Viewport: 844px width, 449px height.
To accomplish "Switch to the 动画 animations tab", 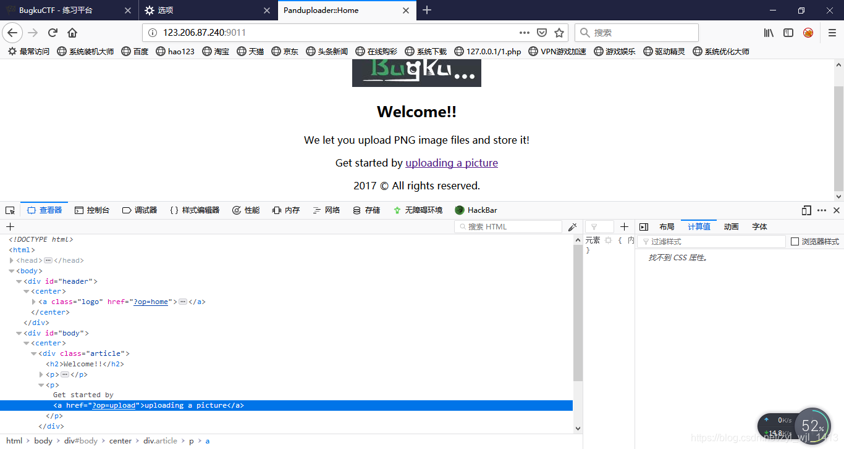I will (x=731, y=226).
